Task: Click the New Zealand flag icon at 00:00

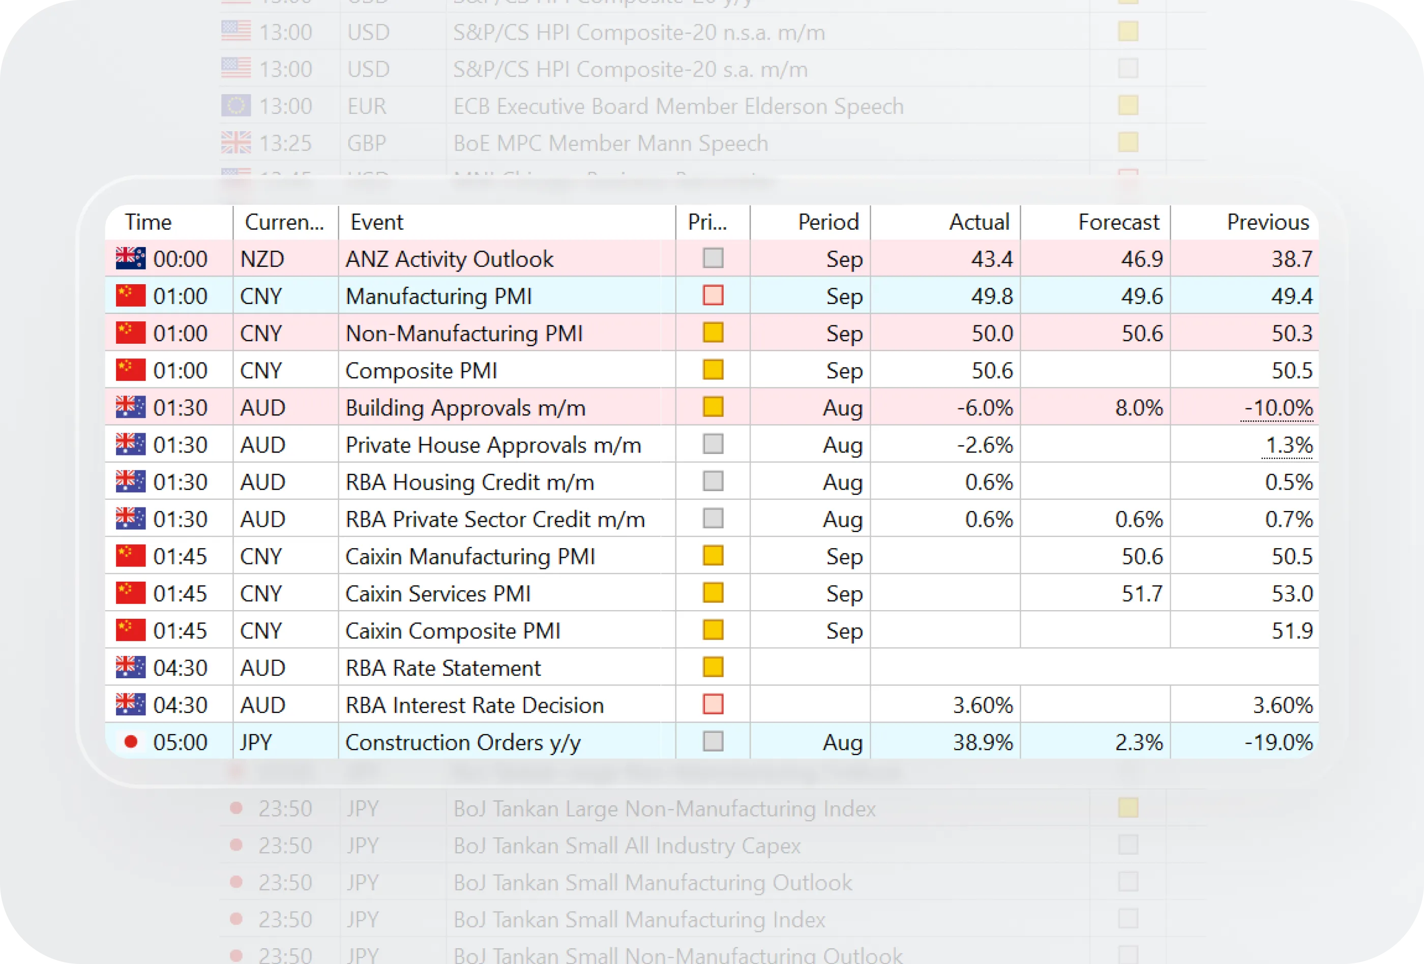Action: pyautogui.click(x=131, y=258)
